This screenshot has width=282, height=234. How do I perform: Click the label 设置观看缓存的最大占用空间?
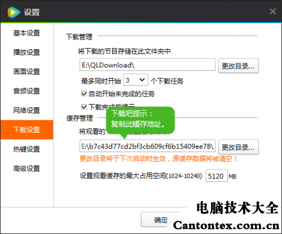141,176
